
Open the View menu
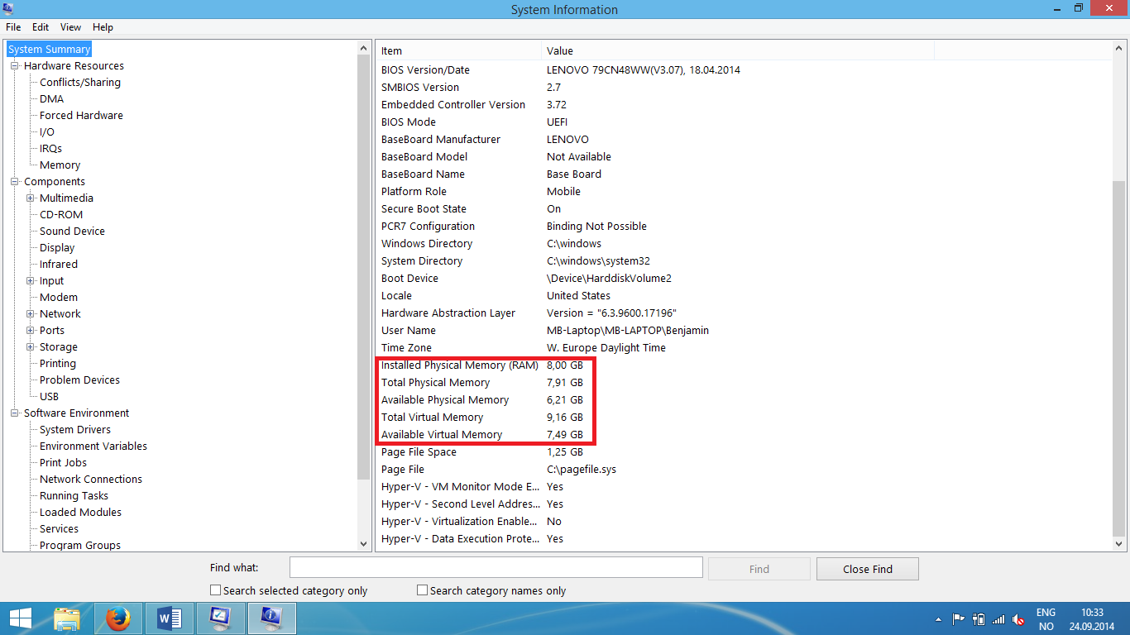point(71,27)
